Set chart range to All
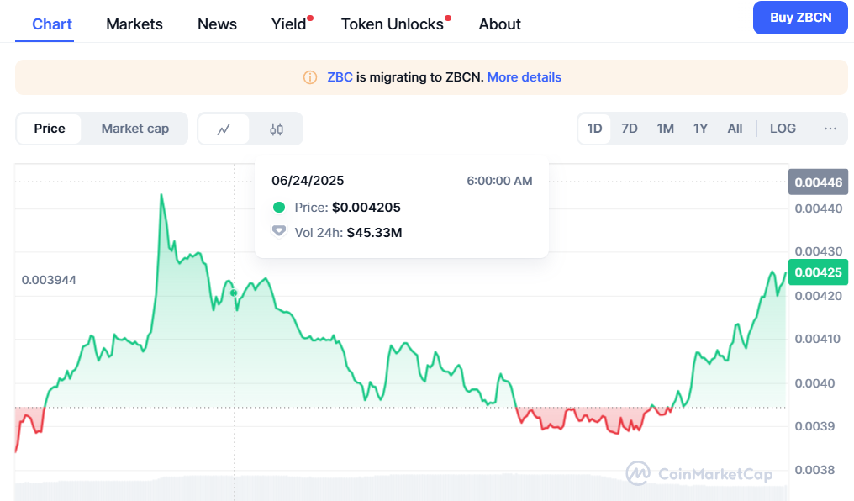Screen dimensions: 854x501 coord(735,129)
